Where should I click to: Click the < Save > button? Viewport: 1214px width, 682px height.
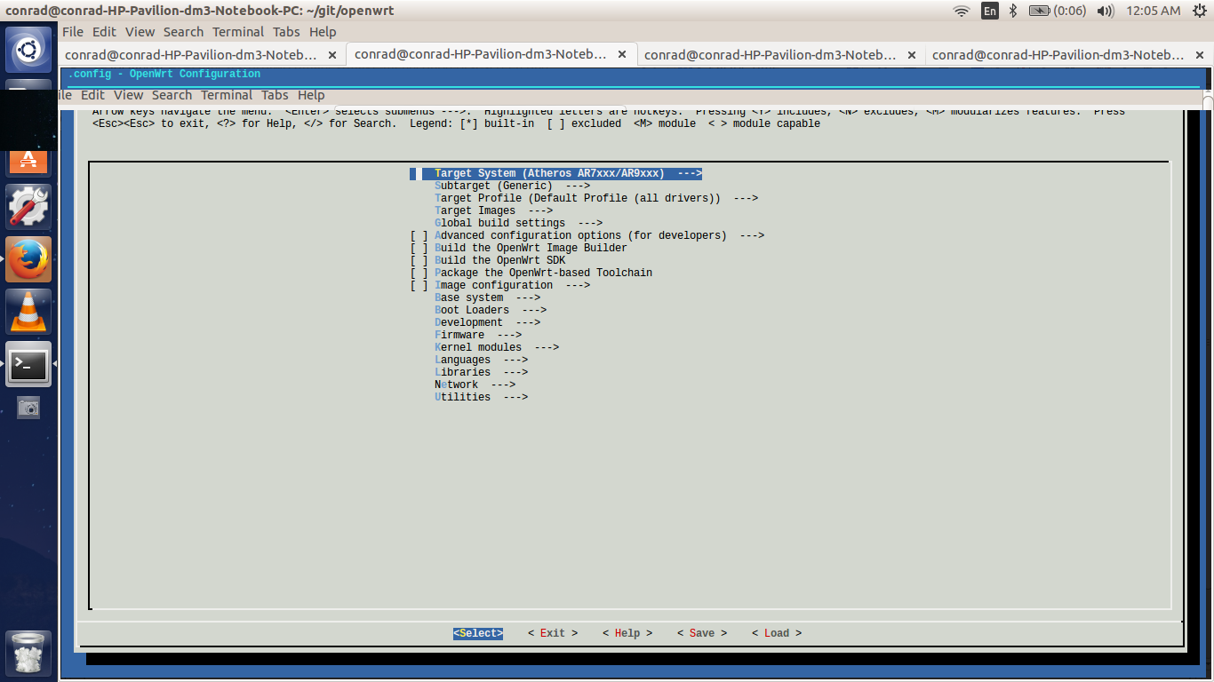click(x=702, y=634)
